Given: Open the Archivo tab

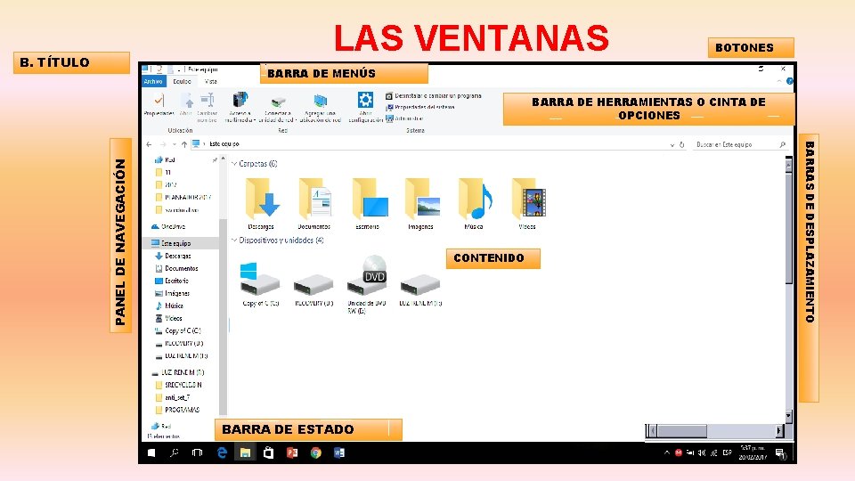Looking at the screenshot, I should (153, 81).
